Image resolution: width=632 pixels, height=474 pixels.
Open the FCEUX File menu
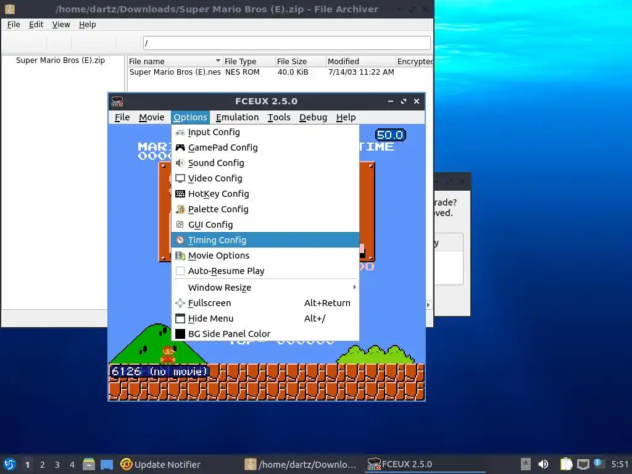(x=122, y=117)
